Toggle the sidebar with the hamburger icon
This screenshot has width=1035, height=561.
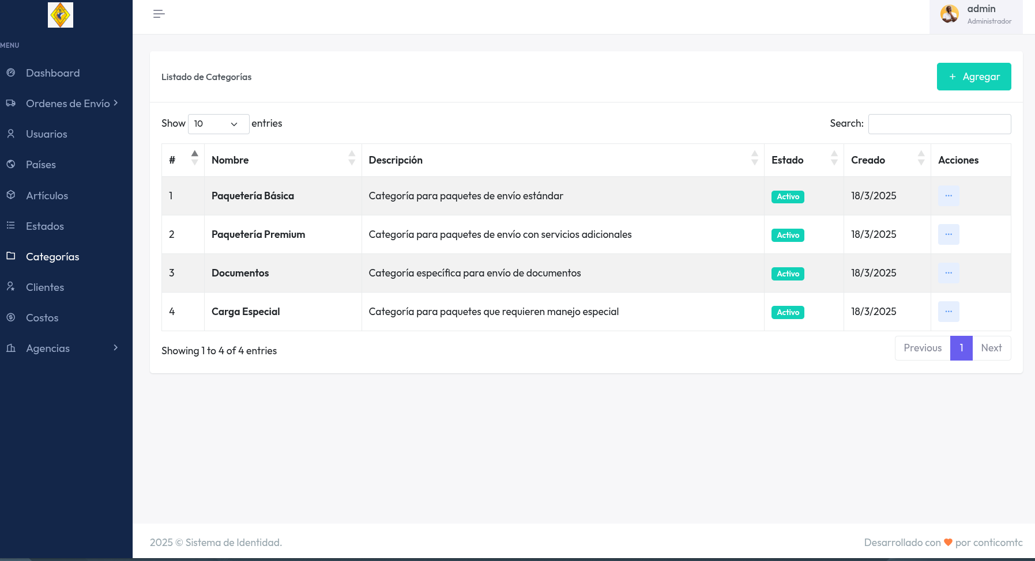coord(159,14)
